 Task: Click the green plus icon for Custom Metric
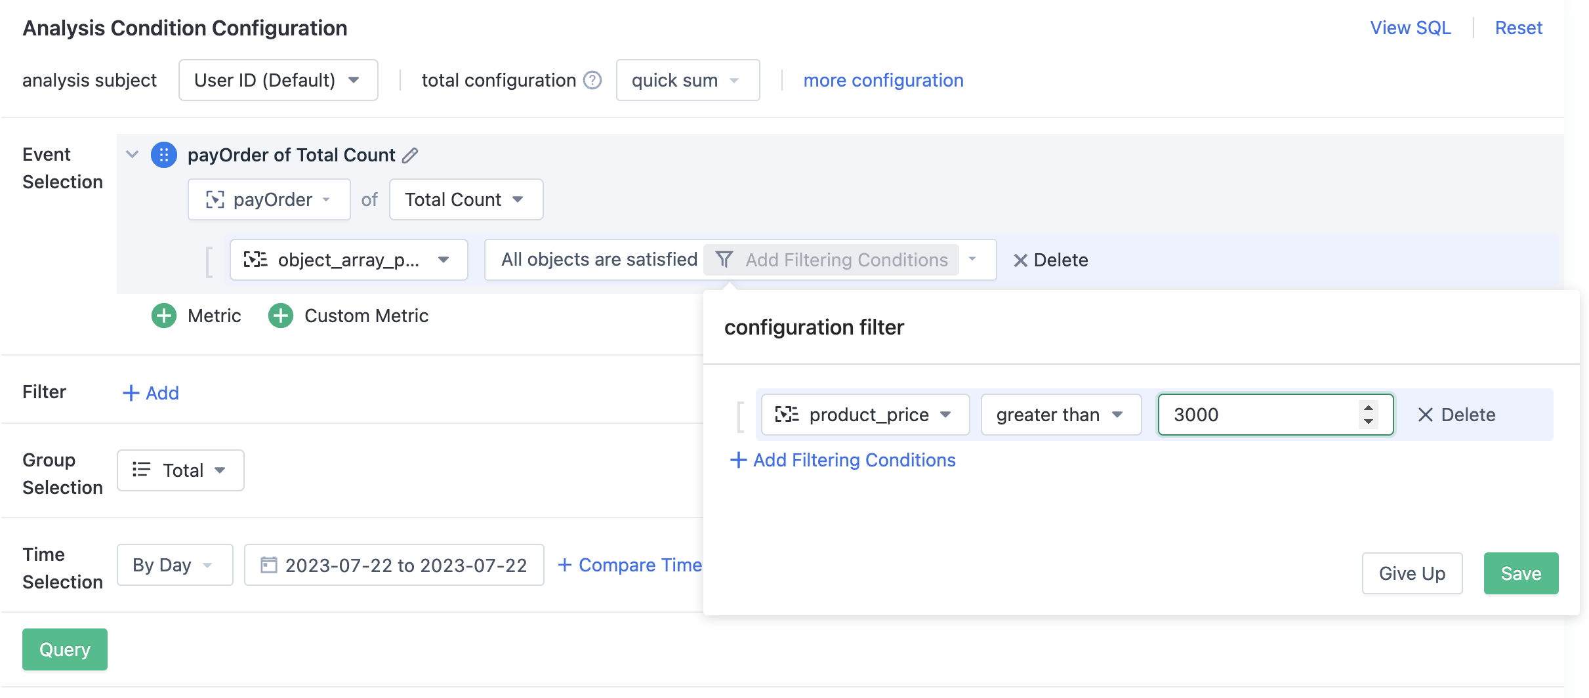point(281,316)
